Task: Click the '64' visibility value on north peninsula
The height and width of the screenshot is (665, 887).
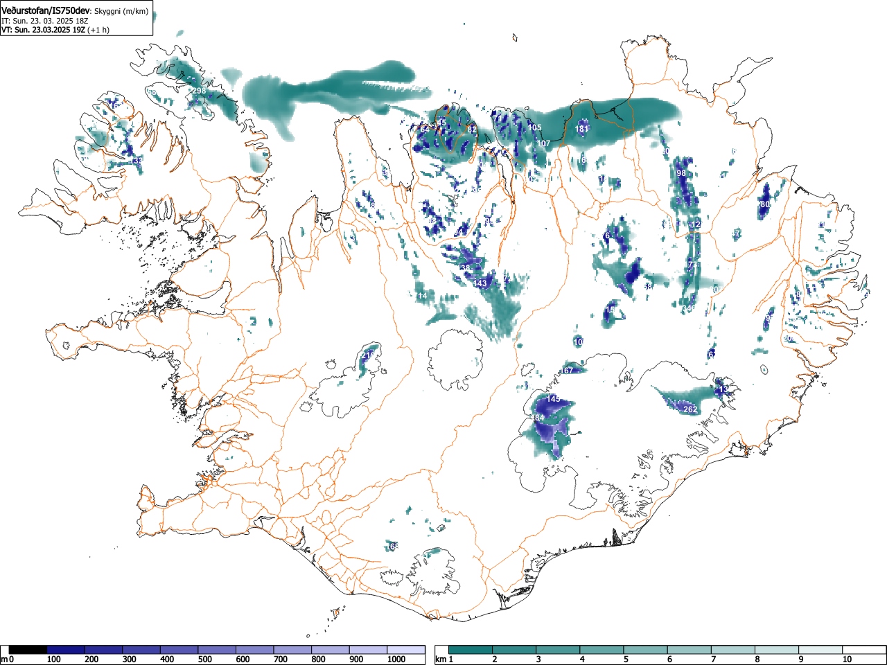Action: pyautogui.click(x=425, y=130)
